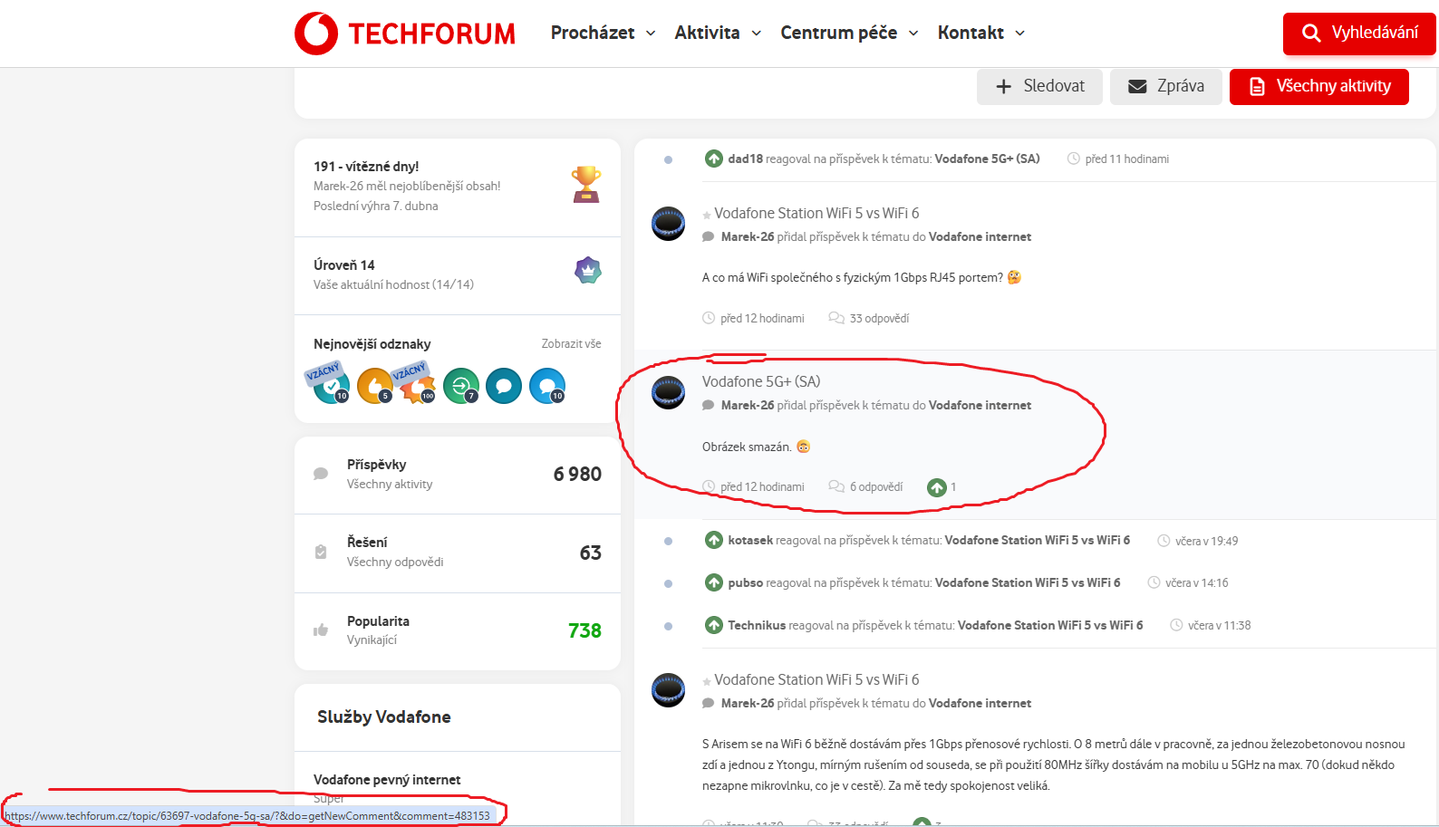The image size is (1439, 827).
Task: Open the green arrow badge with 7
Action: coord(461,386)
